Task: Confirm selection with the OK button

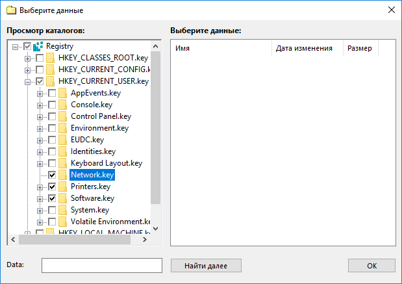Action: click(371, 266)
